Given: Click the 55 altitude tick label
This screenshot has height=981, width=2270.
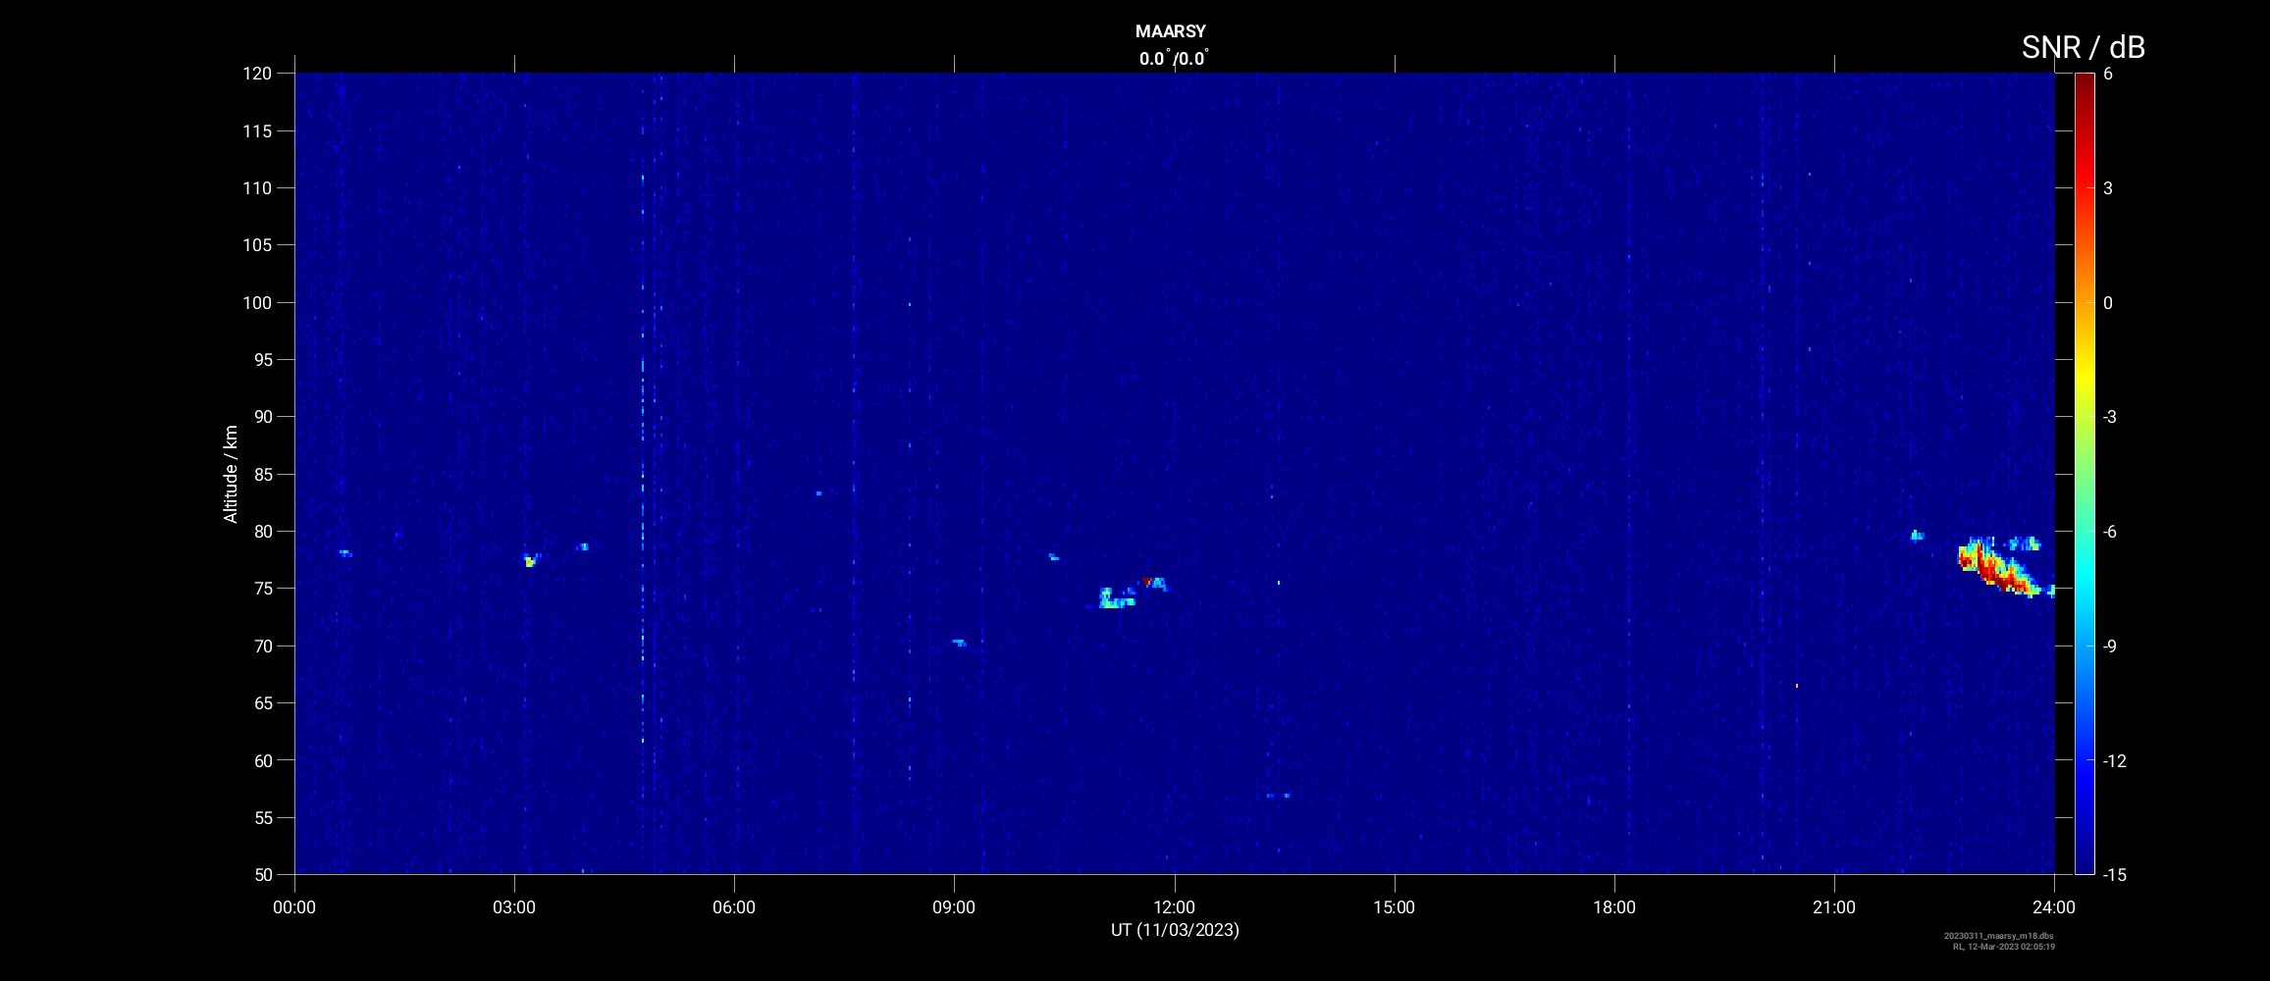Looking at the screenshot, I should (261, 818).
